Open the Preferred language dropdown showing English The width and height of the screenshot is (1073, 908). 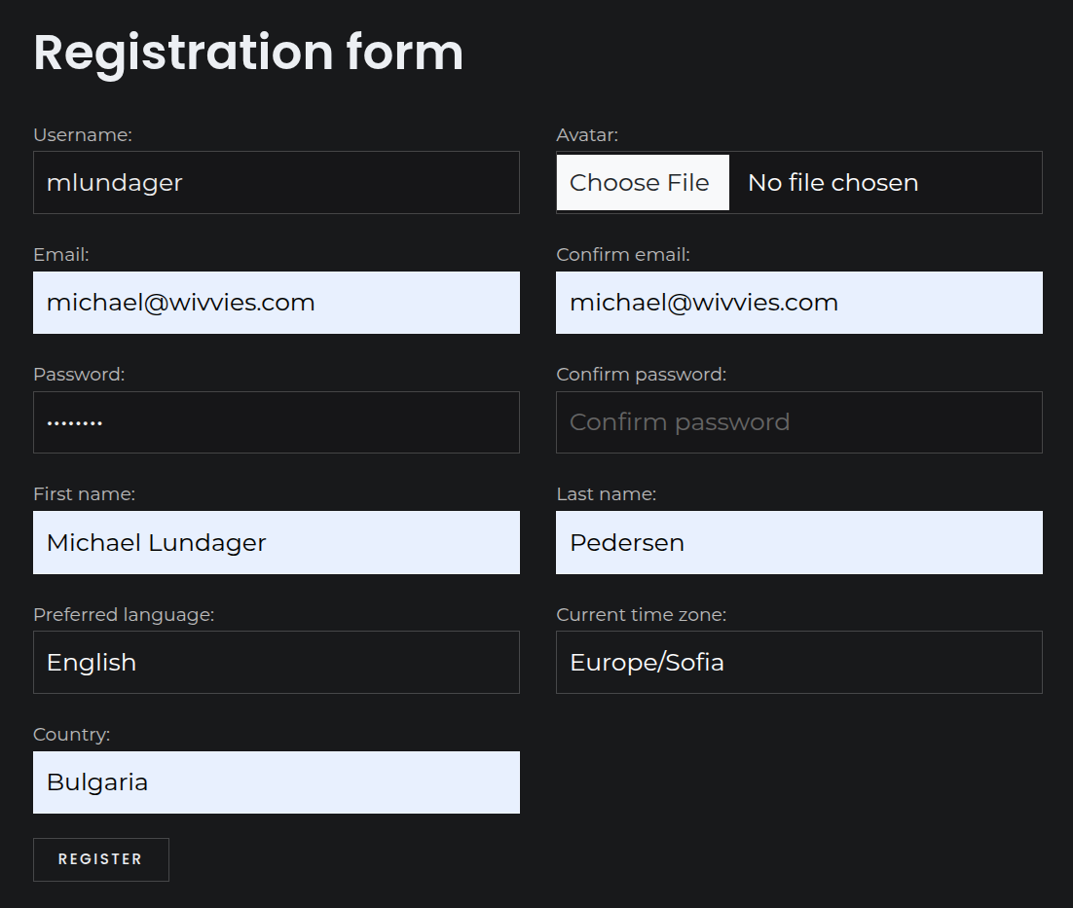point(277,663)
